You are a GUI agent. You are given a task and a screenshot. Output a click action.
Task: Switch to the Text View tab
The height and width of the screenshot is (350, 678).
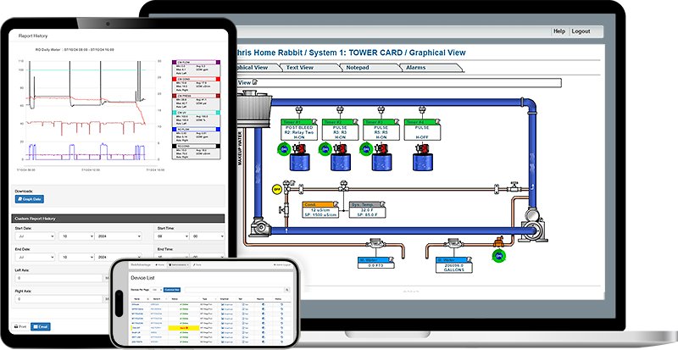pyautogui.click(x=300, y=66)
